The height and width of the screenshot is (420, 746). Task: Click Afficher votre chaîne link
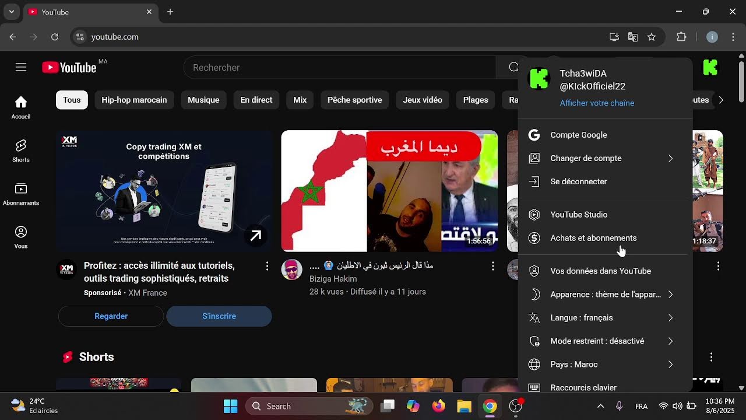[597, 103]
